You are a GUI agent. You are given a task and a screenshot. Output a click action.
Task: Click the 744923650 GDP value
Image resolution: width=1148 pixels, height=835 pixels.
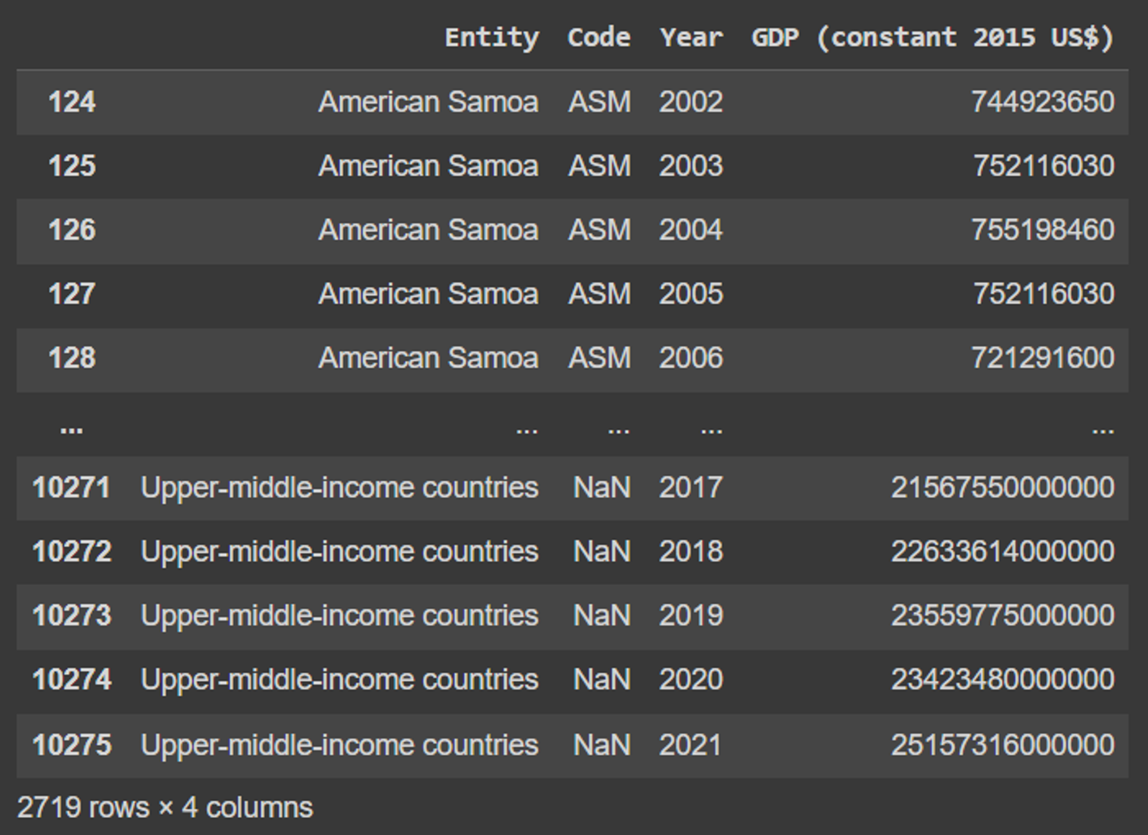point(1042,102)
